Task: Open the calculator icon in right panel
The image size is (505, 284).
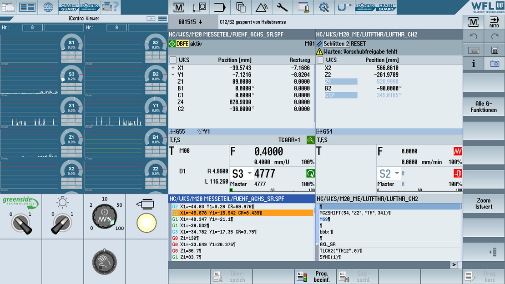Action: [494, 50]
